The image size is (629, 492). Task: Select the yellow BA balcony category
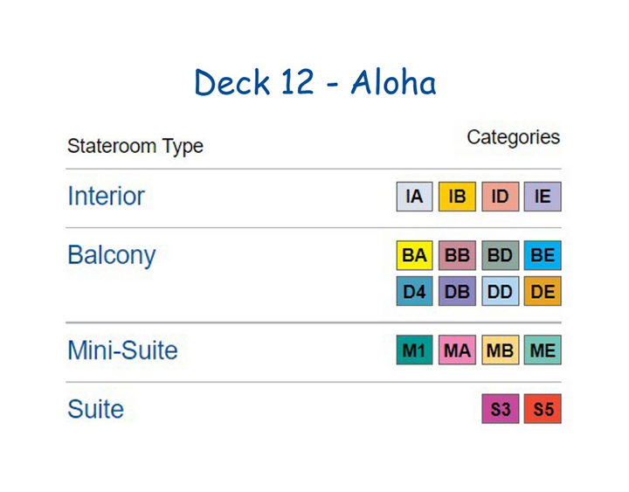414,255
